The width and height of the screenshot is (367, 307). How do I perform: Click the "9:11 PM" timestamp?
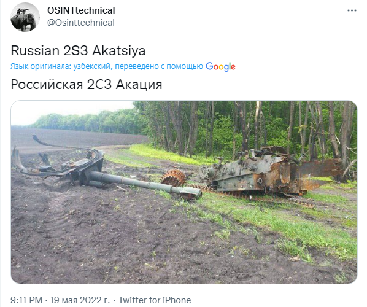pos(26,300)
